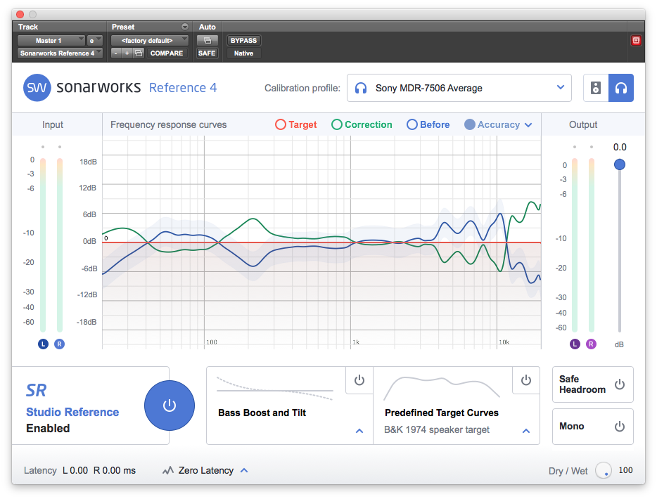
Task: Open the automation enable window icon
Action: point(208,41)
